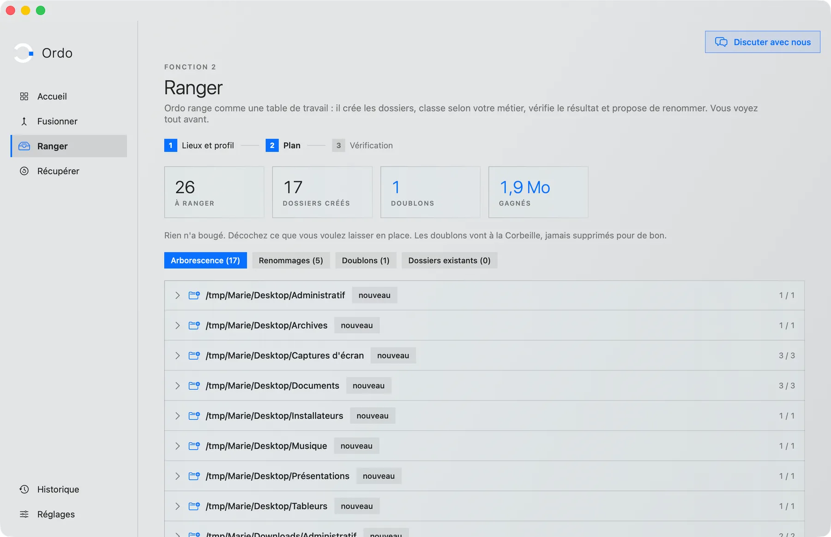Click the Ordo logo icon

[x=24, y=53]
